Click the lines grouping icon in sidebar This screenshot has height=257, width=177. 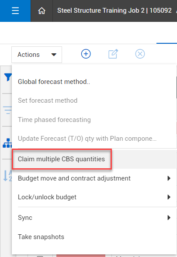tap(7, 110)
